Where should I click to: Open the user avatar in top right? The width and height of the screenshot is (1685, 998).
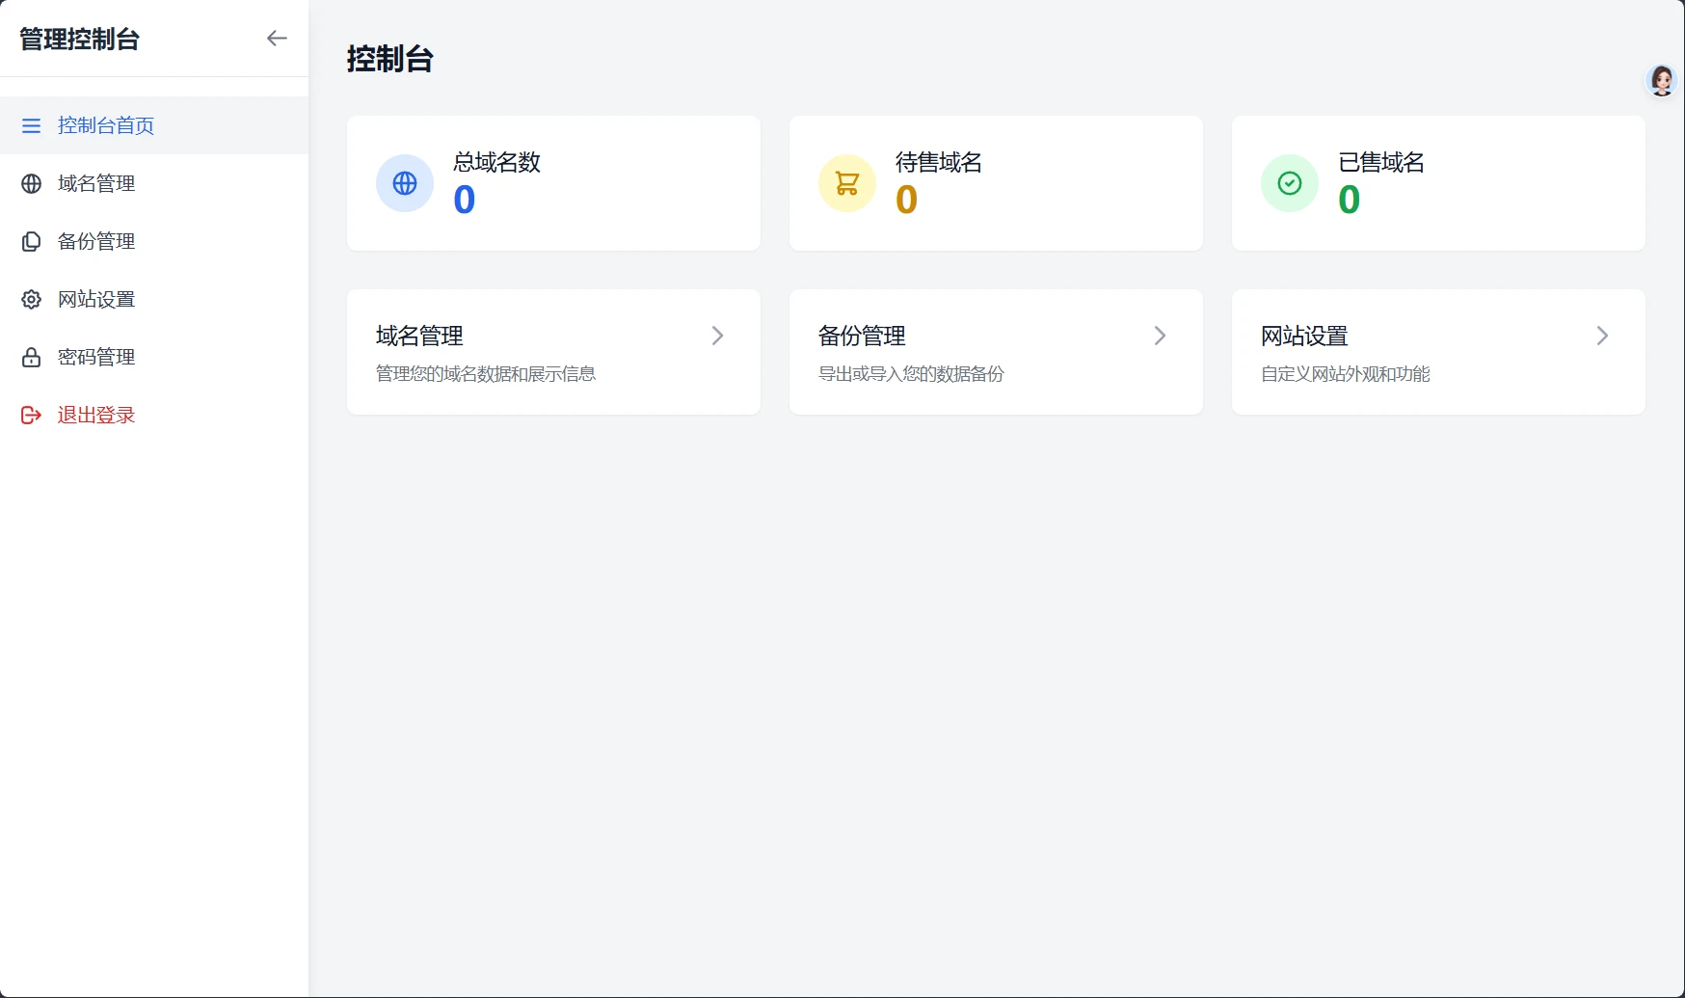point(1661,81)
